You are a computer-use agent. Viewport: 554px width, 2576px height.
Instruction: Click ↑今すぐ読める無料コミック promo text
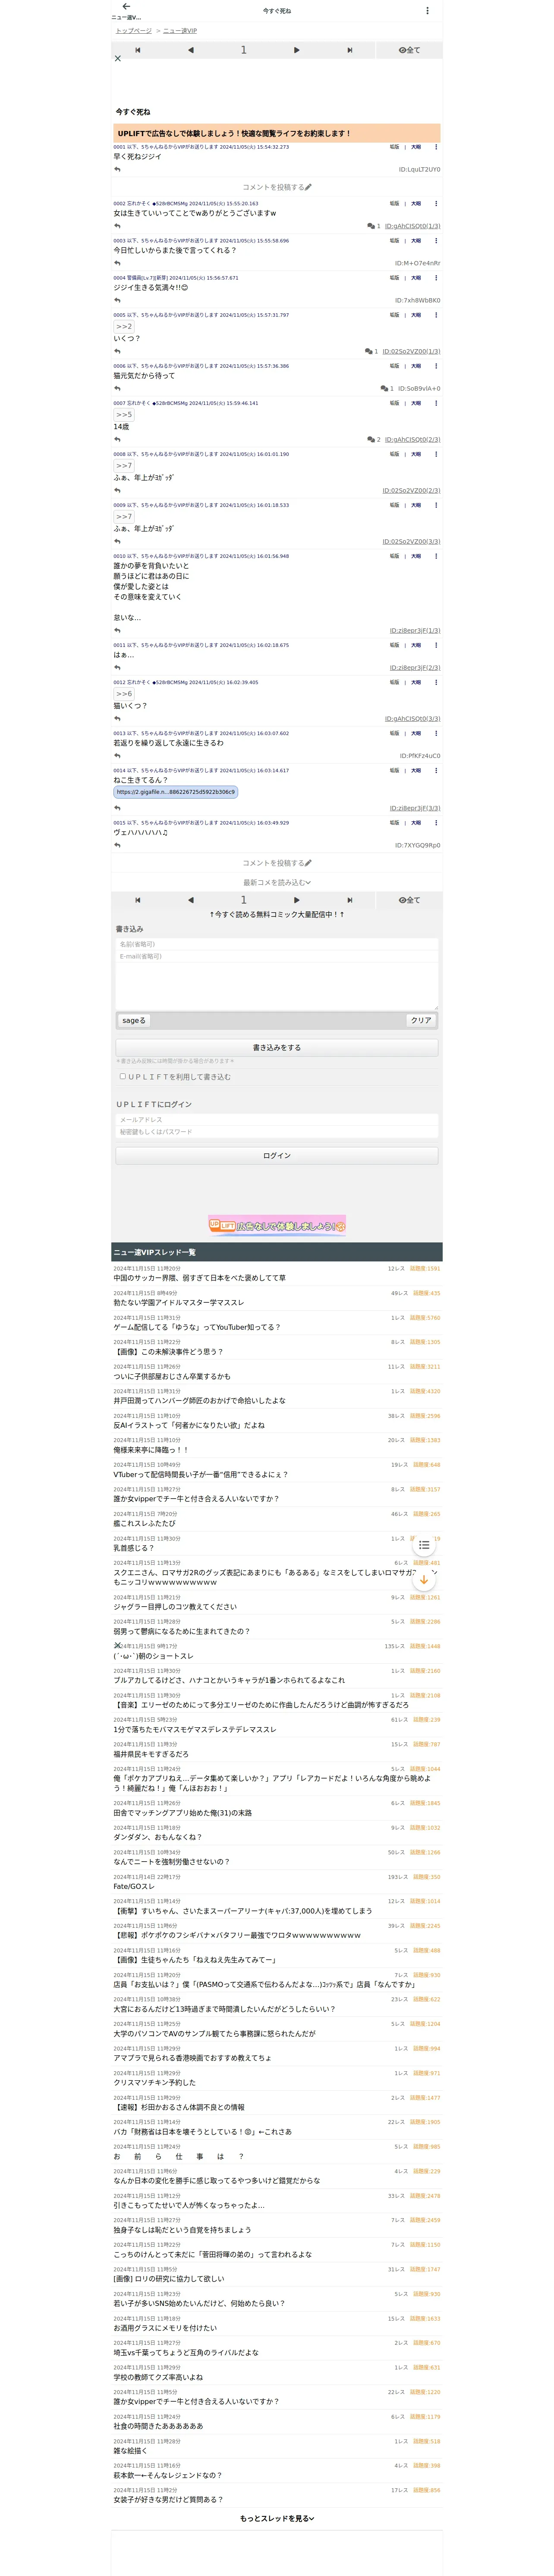[x=277, y=915]
